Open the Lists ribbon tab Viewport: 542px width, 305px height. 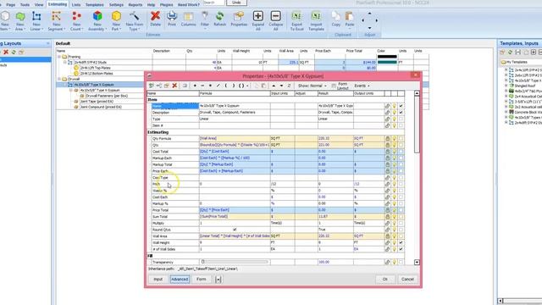[x=76, y=5]
